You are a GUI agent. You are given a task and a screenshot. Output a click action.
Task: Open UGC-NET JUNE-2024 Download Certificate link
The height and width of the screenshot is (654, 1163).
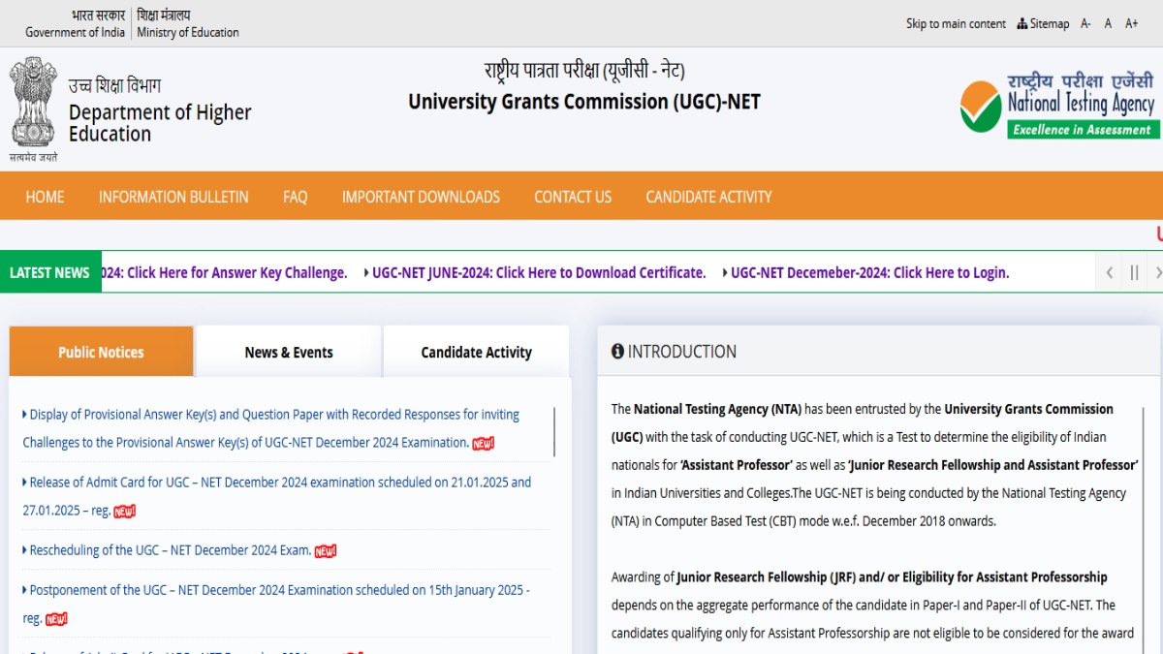[x=539, y=273]
